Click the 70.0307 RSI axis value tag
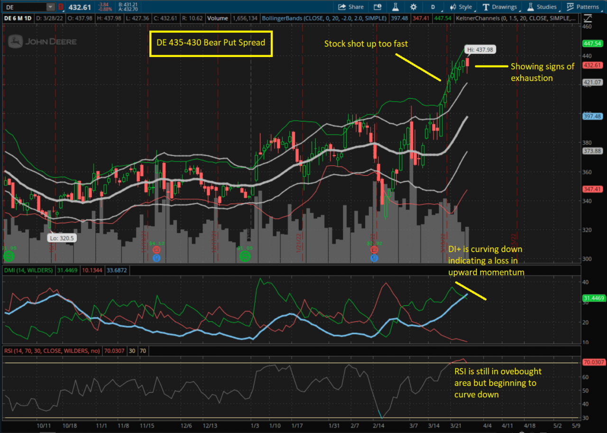 pos(593,362)
